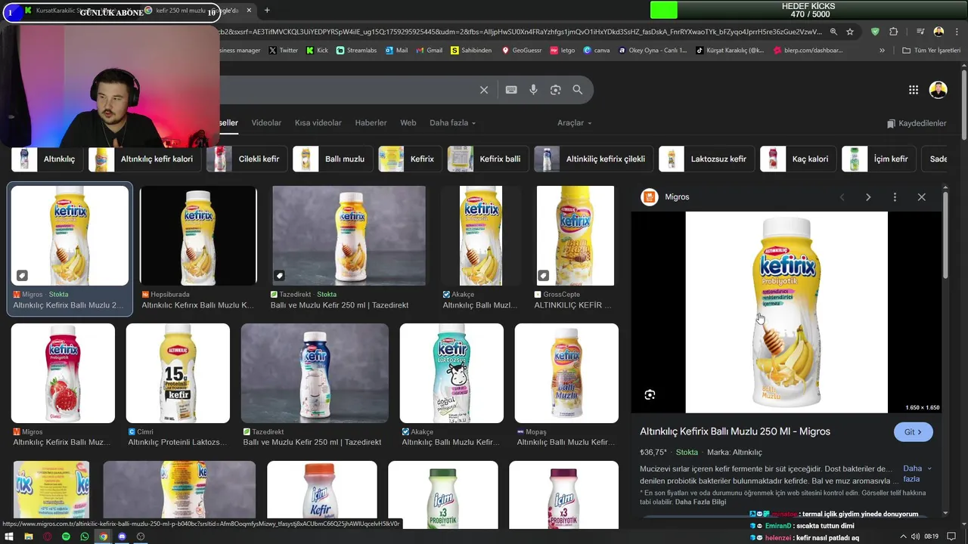Switch to Web results tab

(x=408, y=122)
